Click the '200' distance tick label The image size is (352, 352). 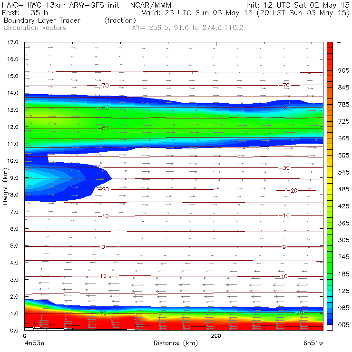[x=216, y=336]
